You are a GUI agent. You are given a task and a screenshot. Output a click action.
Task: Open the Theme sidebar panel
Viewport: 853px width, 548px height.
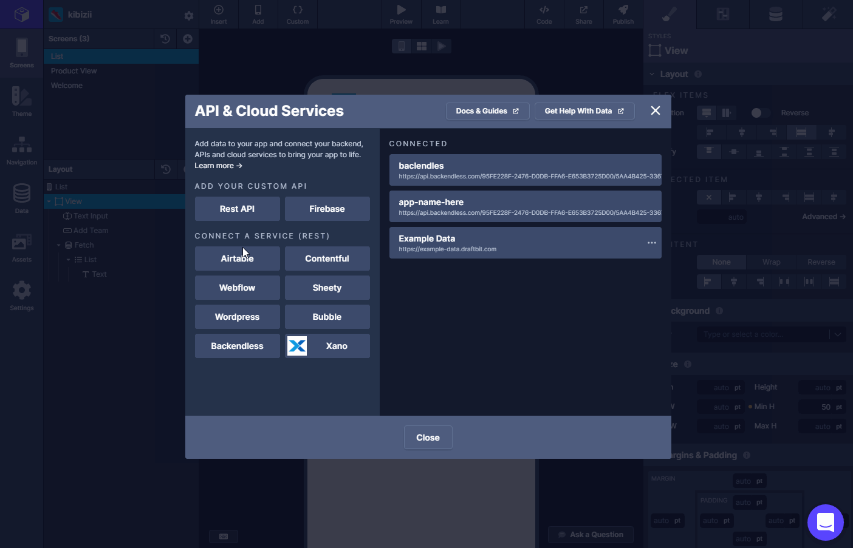pos(22,101)
